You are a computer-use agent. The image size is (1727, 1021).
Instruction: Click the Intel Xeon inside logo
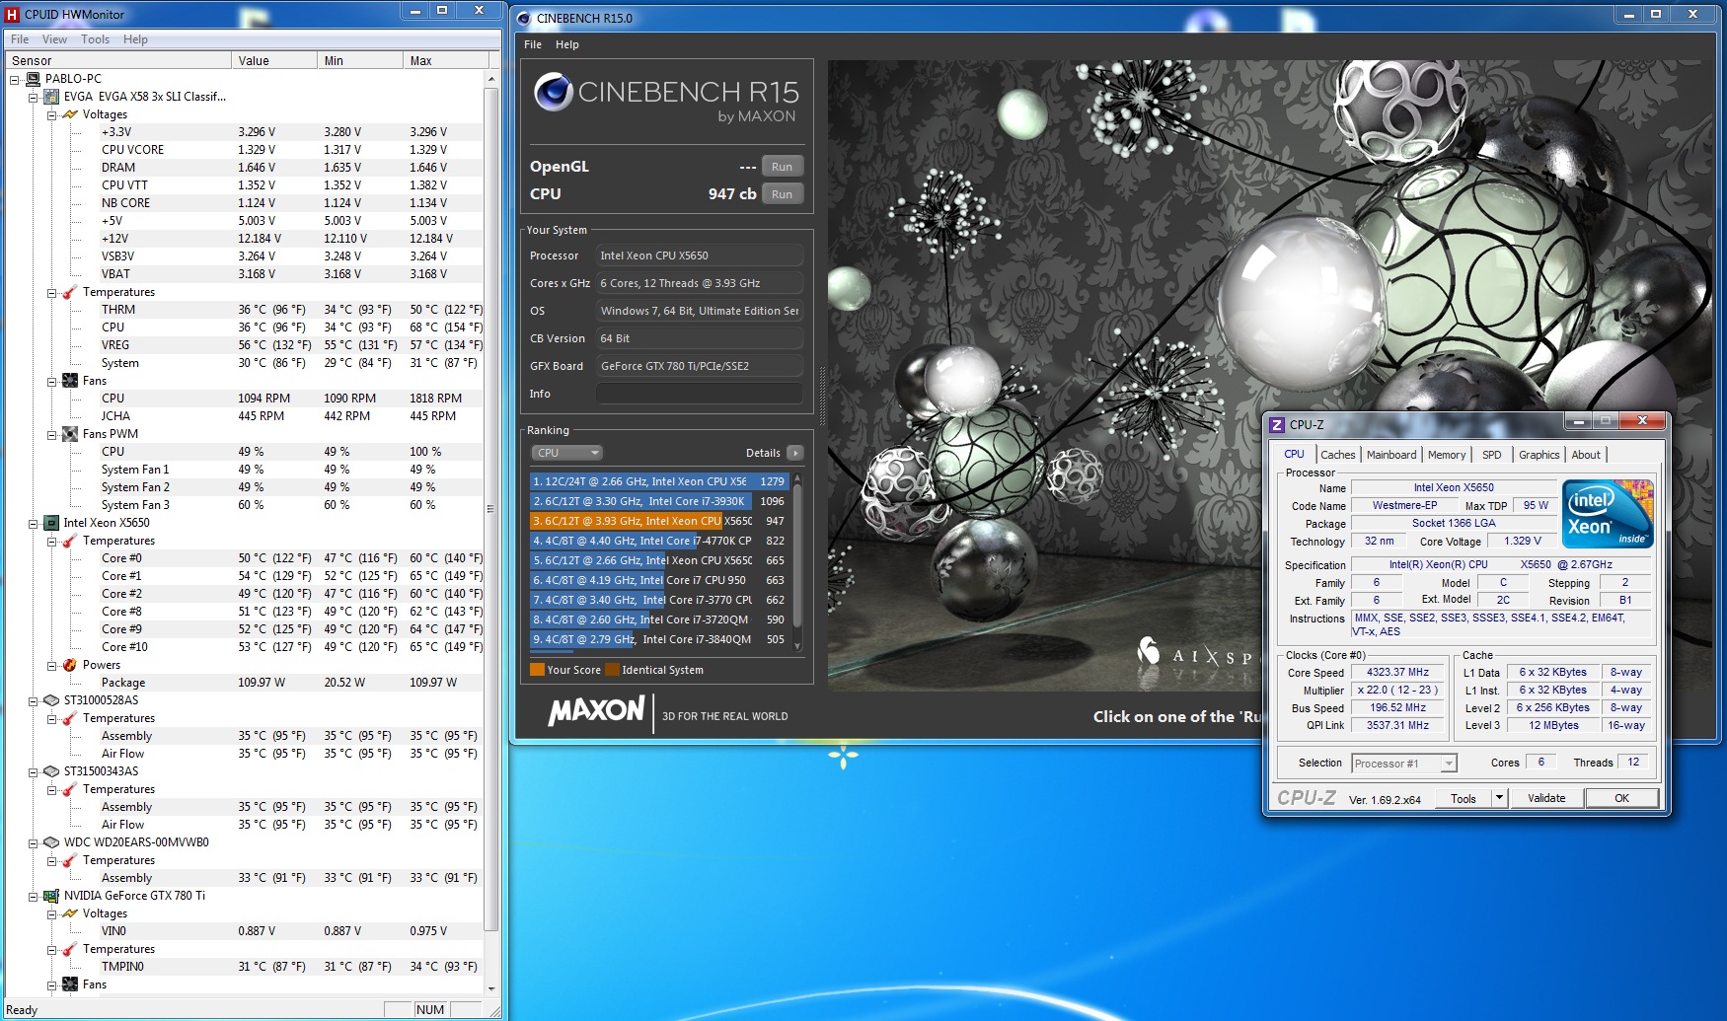coord(1608,514)
